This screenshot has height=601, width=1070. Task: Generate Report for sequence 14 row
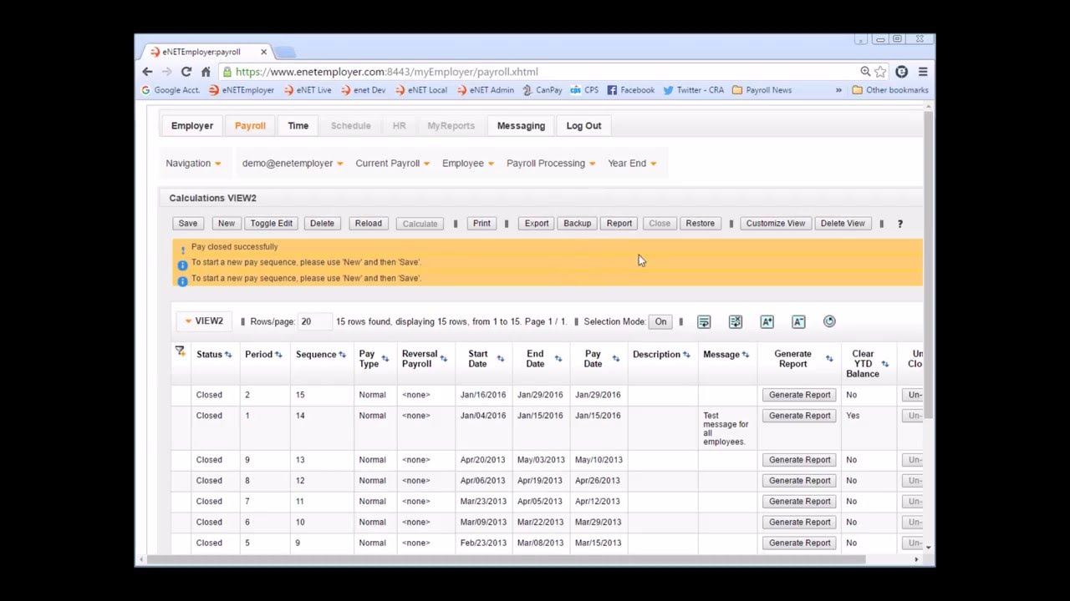[x=799, y=416]
